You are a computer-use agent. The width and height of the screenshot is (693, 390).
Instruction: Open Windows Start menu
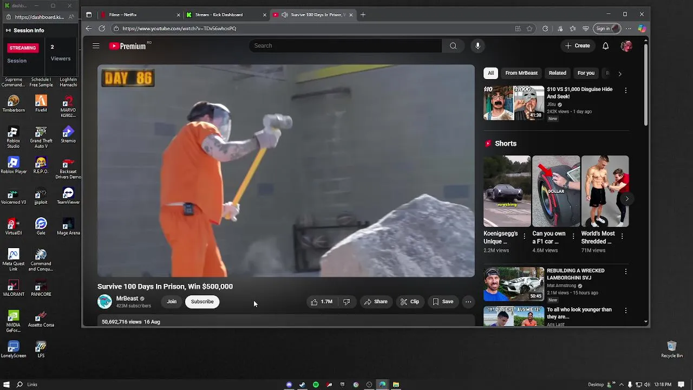(6, 385)
